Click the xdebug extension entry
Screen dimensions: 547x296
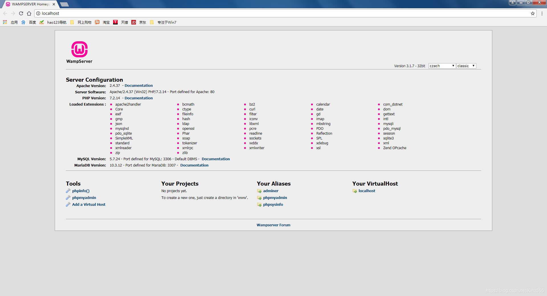click(322, 143)
